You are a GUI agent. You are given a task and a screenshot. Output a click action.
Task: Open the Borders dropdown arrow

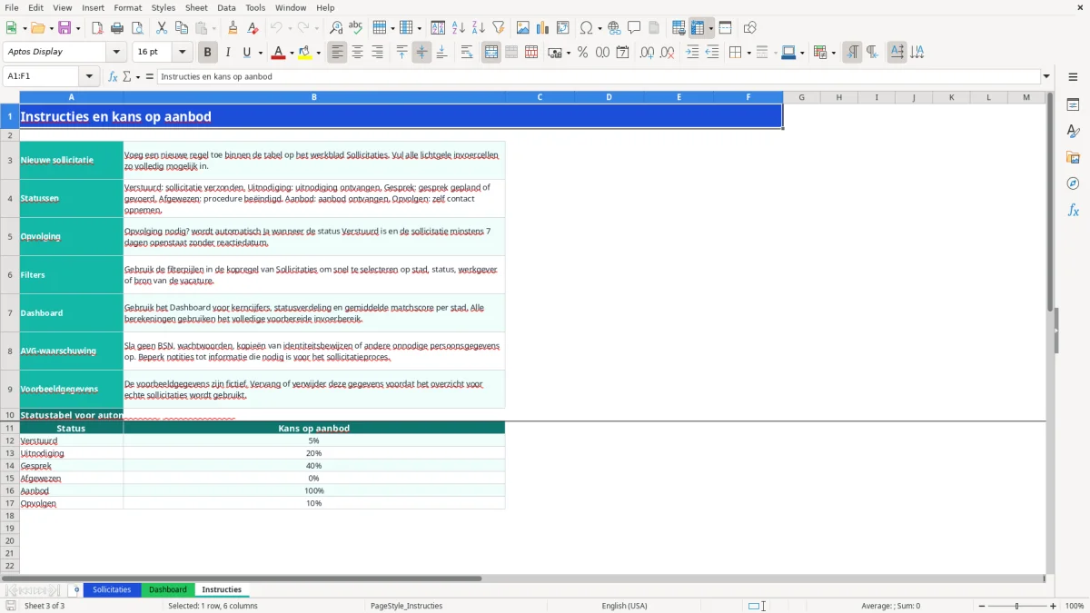748,53
